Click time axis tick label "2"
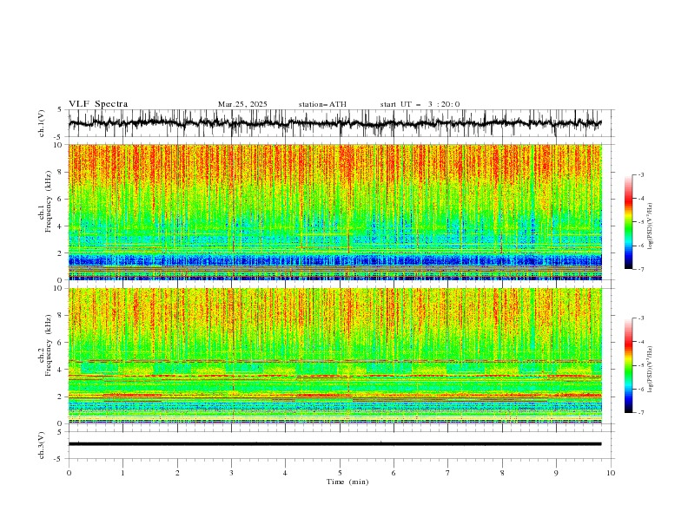 pyautogui.click(x=177, y=473)
